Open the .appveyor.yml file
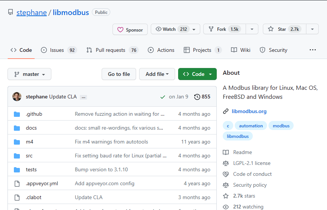This screenshot has height=210, width=327. pyautogui.click(x=42, y=183)
